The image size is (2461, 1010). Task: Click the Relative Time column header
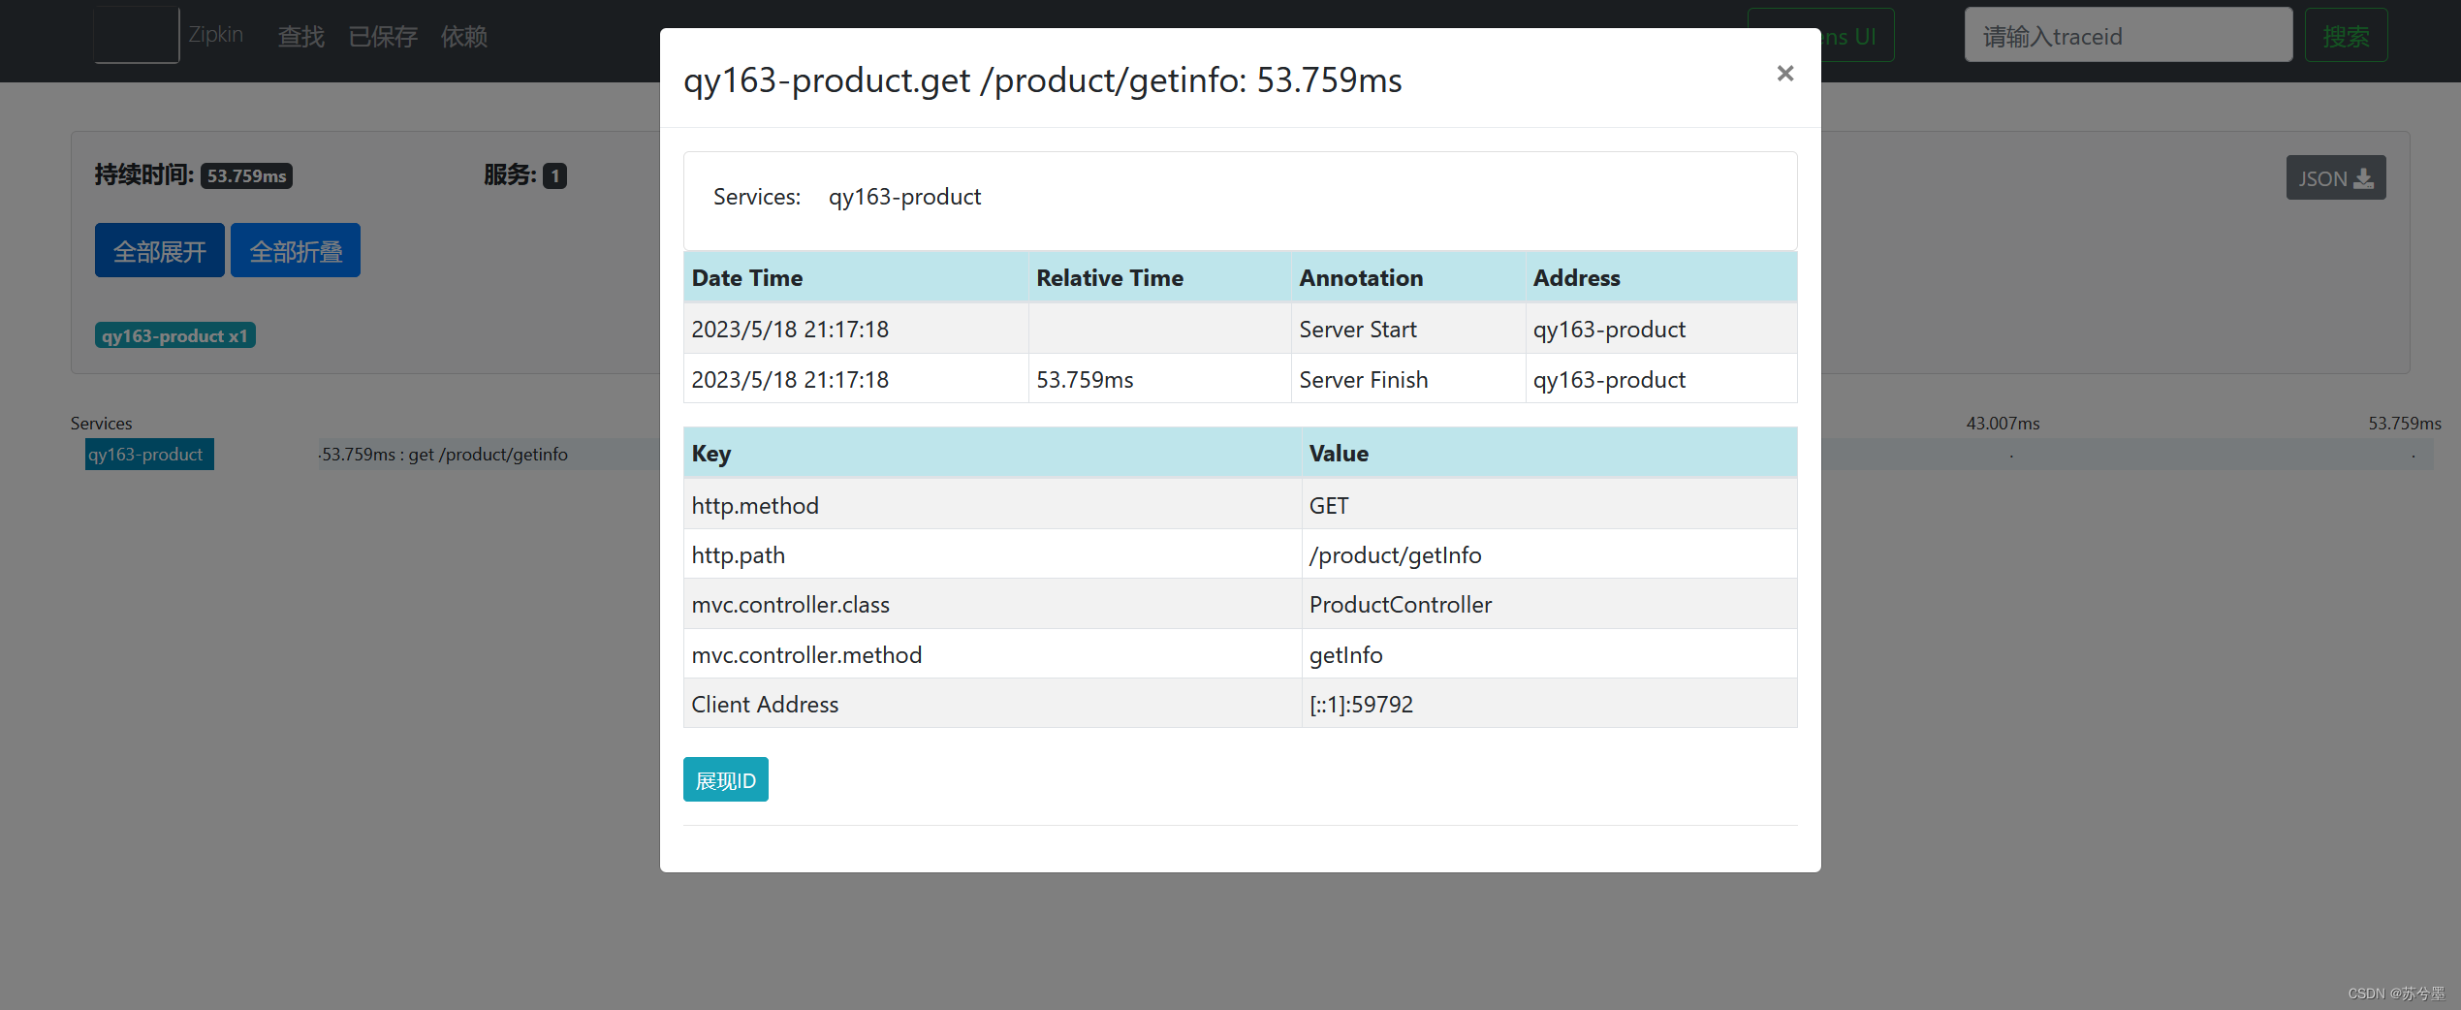(1159, 277)
